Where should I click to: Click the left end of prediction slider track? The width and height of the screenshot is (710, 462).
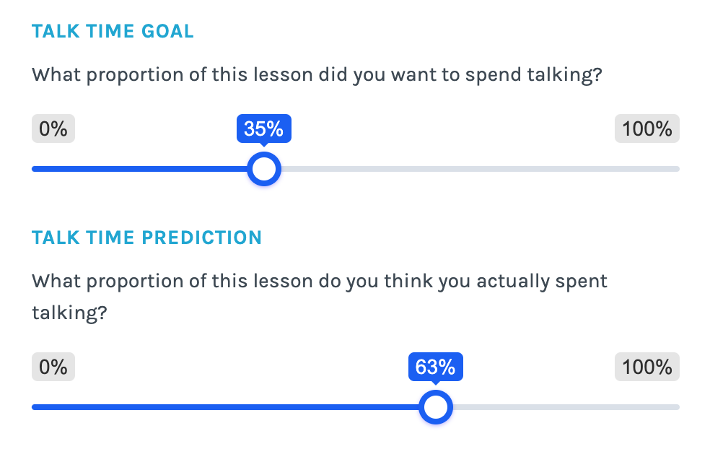(x=35, y=407)
